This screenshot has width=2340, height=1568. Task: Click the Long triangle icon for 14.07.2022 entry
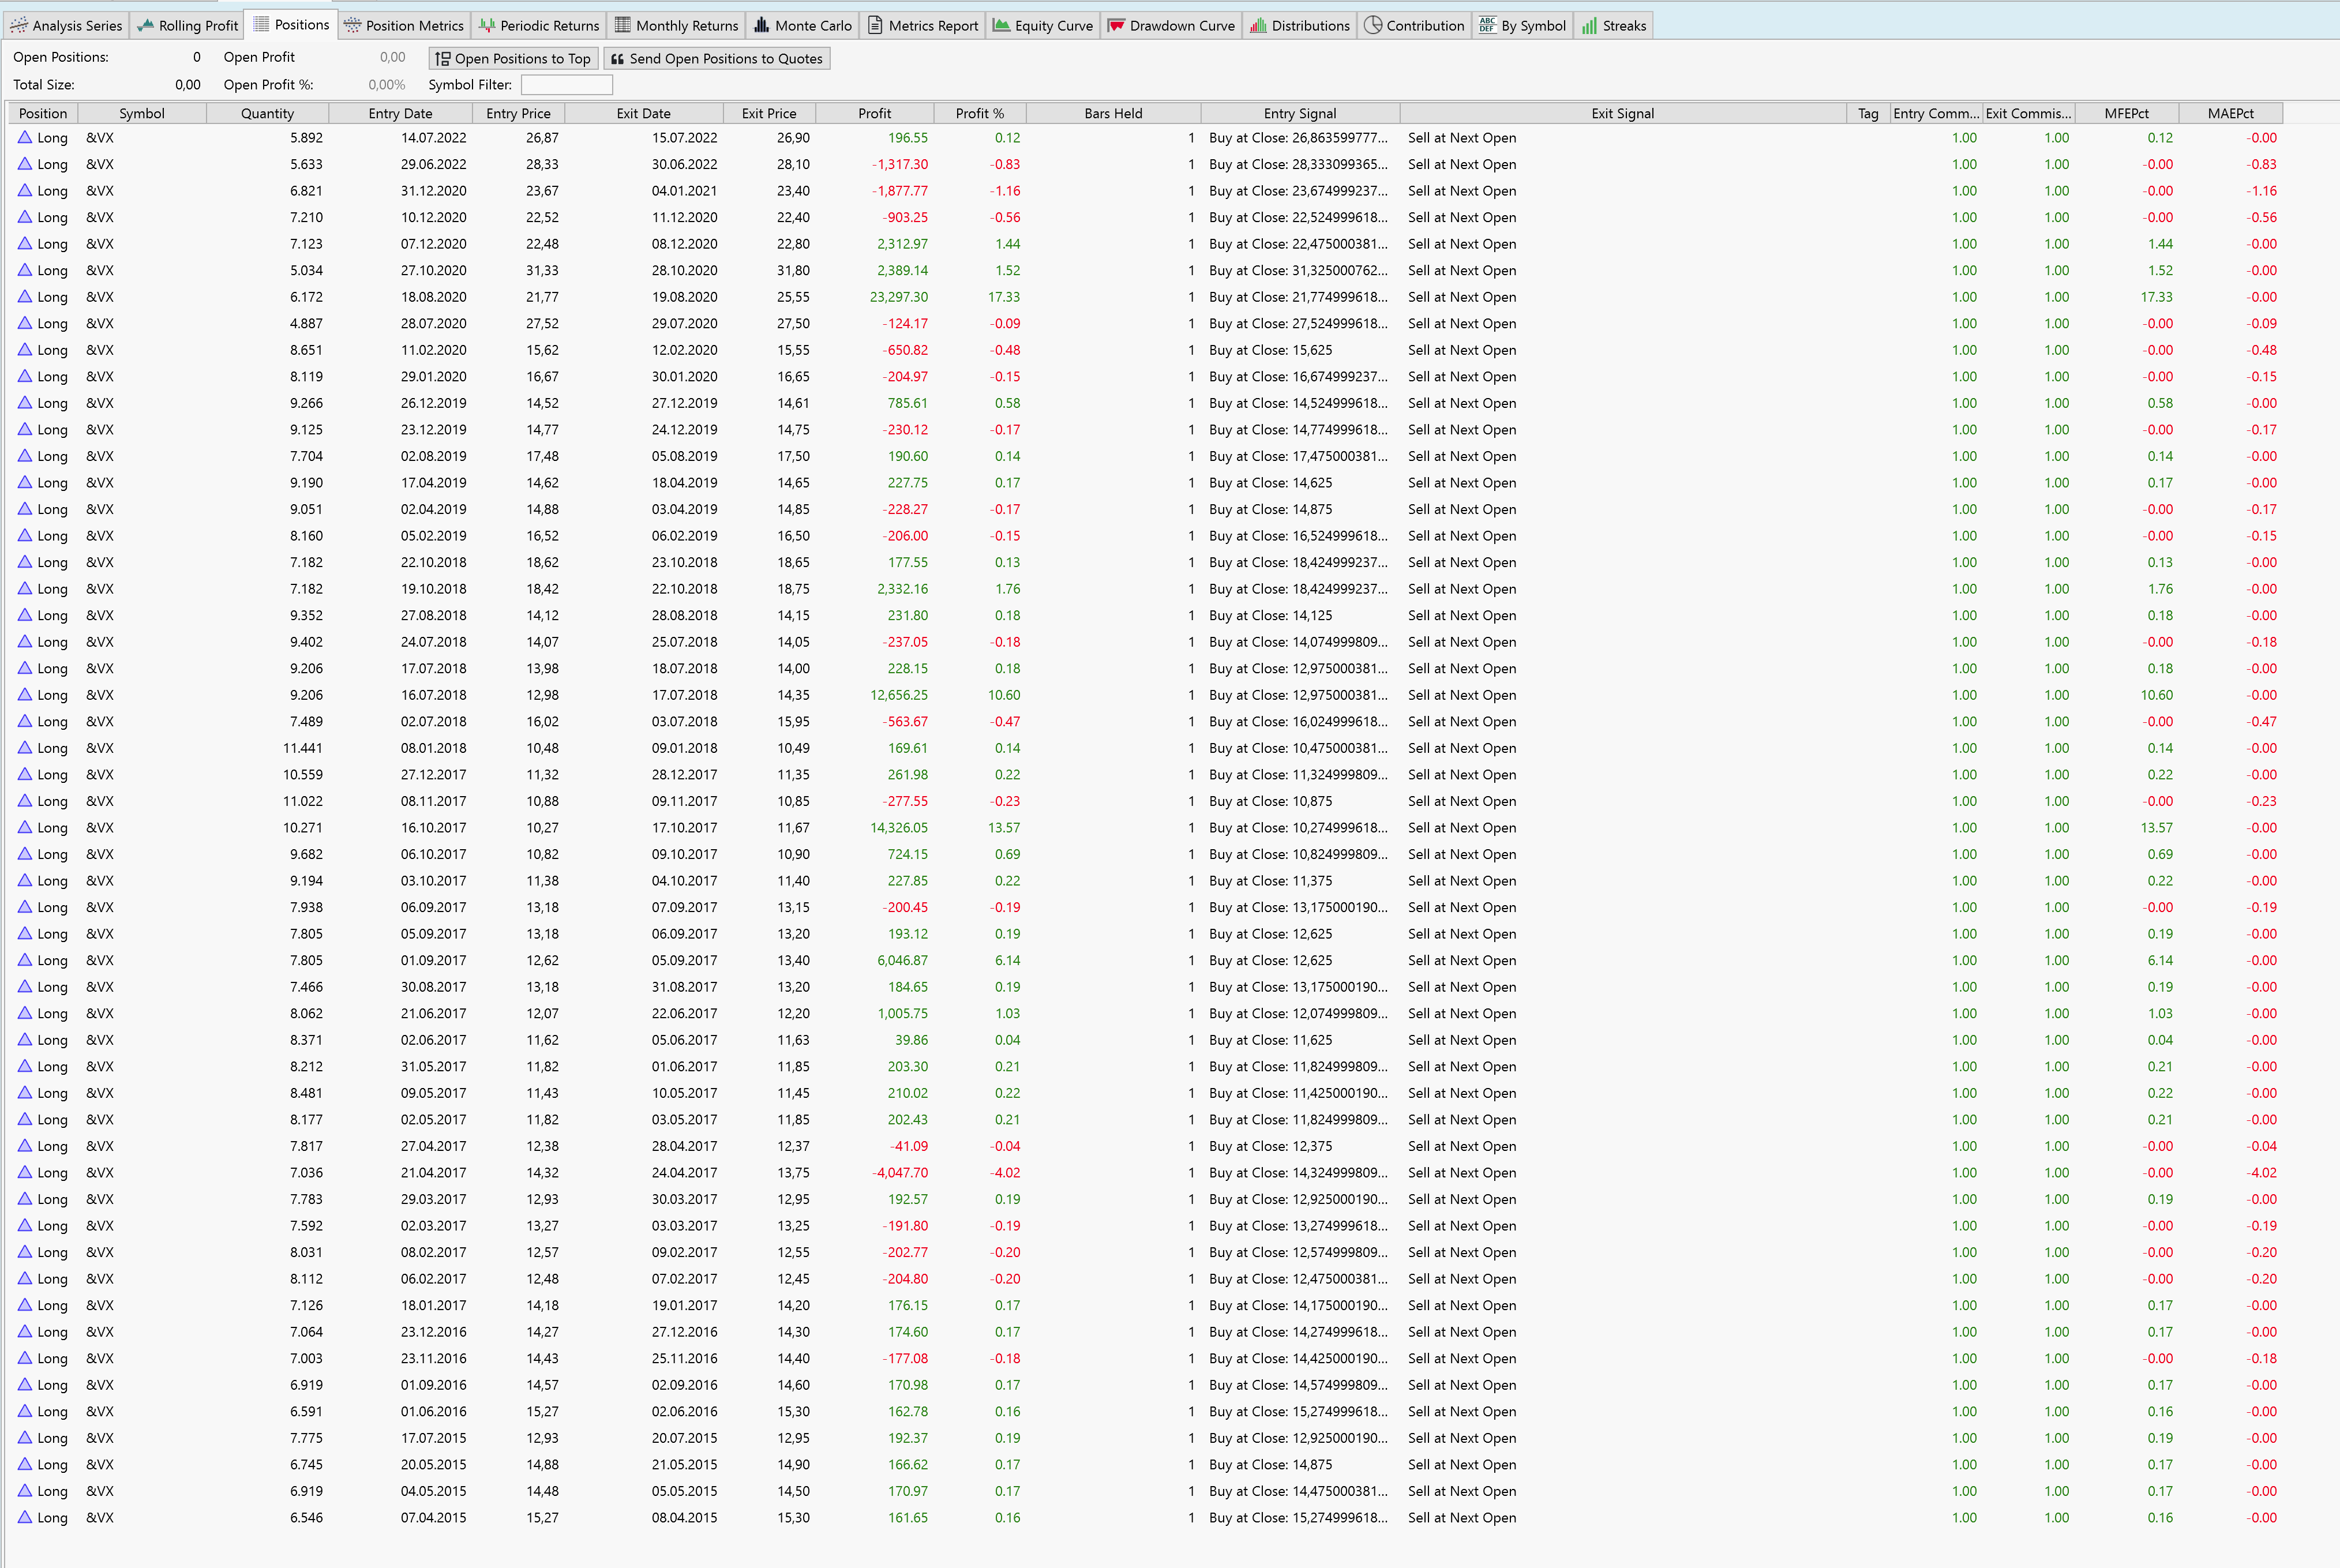[25, 137]
